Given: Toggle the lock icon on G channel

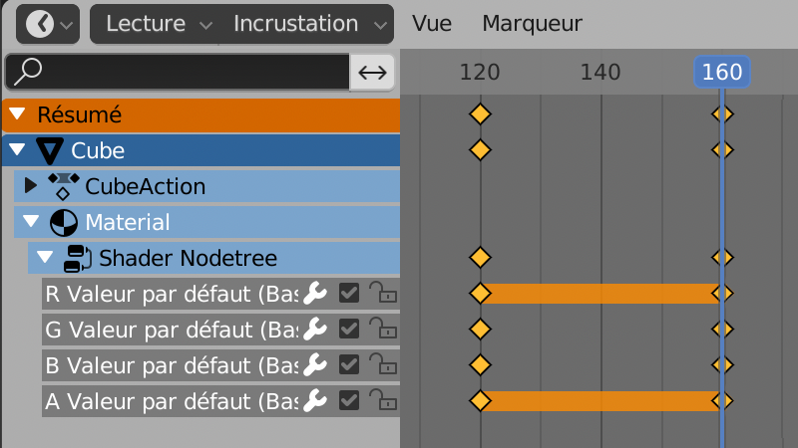Looking at the screenshot, I should (x=380, y=329).
